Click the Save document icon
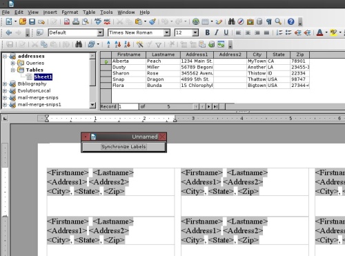Screen dimensions: 345x256 [32, 21]
